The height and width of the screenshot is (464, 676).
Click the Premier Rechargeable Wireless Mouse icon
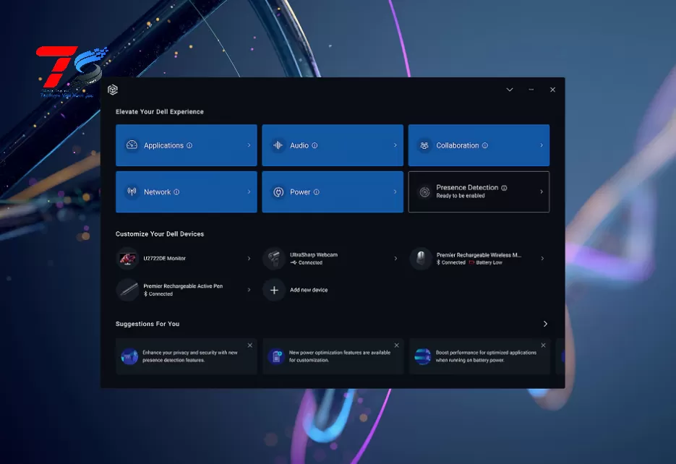(x=421, y=259)
